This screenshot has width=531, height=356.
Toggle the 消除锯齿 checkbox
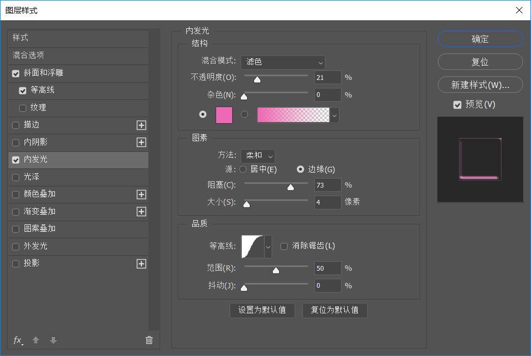(x=284, y=246)
